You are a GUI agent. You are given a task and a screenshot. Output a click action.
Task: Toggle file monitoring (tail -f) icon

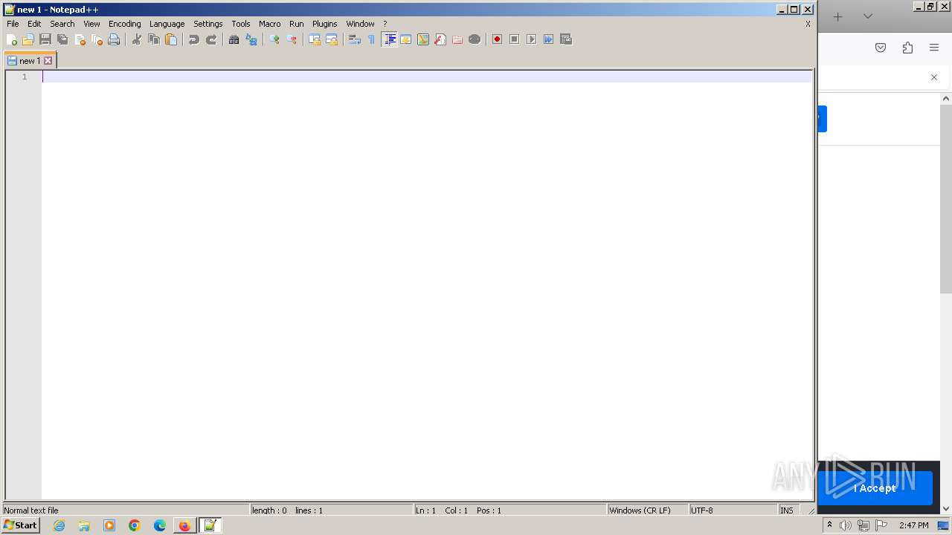[x=475, y=39]
